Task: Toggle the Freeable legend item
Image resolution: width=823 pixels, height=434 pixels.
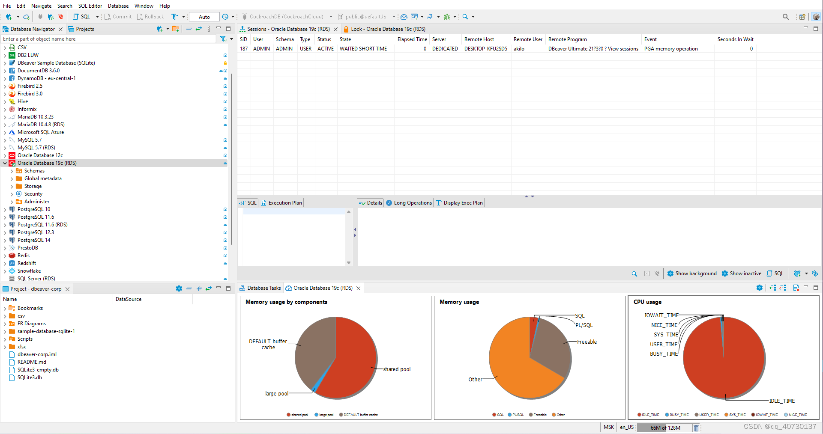Action: [538, 415]
